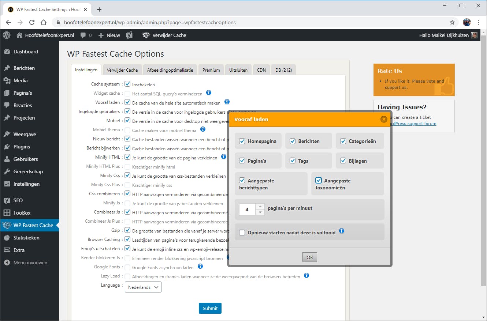Click info icon next to Lazy Load option

[306, 275]
